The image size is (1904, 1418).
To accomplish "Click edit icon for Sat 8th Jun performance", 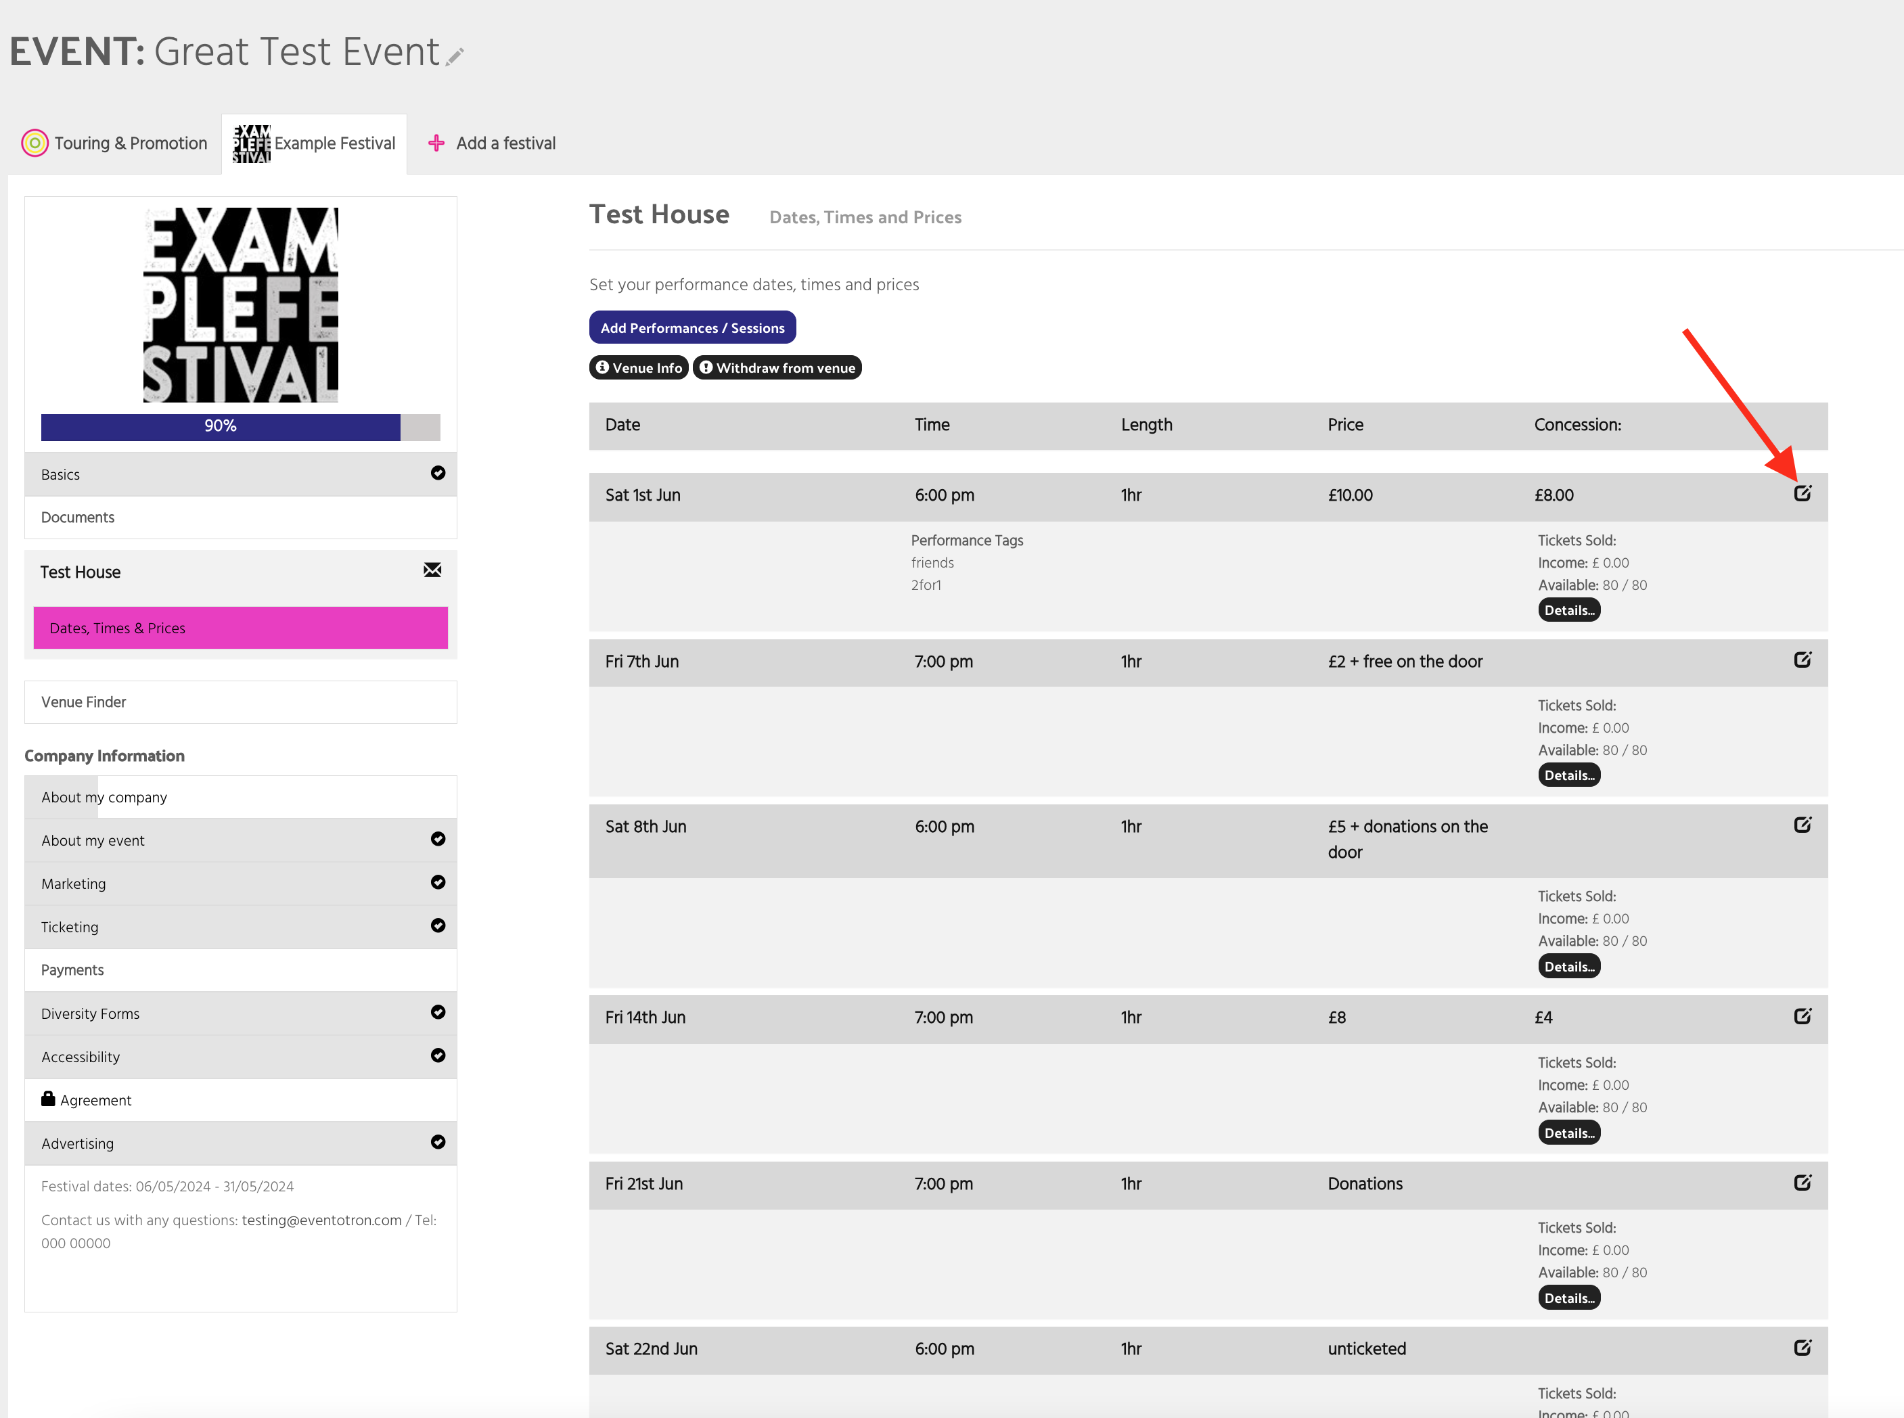I will pos(1802,825).
